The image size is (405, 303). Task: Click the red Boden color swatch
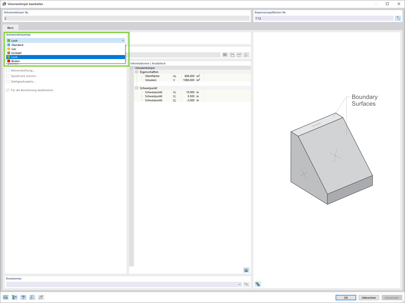tap(9, 61)
